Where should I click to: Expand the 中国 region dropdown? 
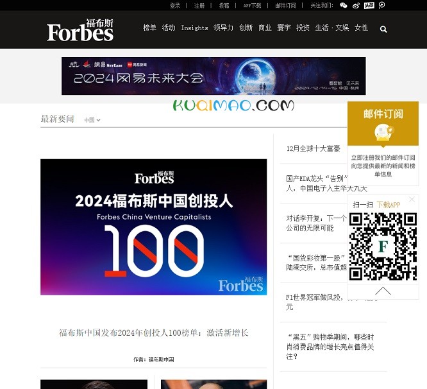[x=92, y=120]
